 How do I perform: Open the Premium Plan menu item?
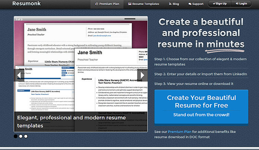[107, 4]
